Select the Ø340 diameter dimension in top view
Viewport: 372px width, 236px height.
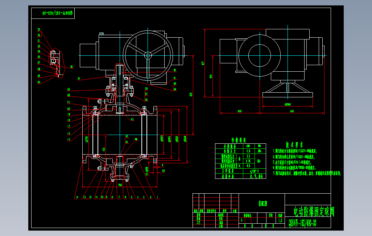288,105
